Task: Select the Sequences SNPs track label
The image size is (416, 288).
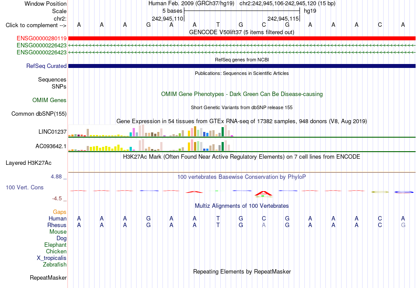Action: coord(52,83)
